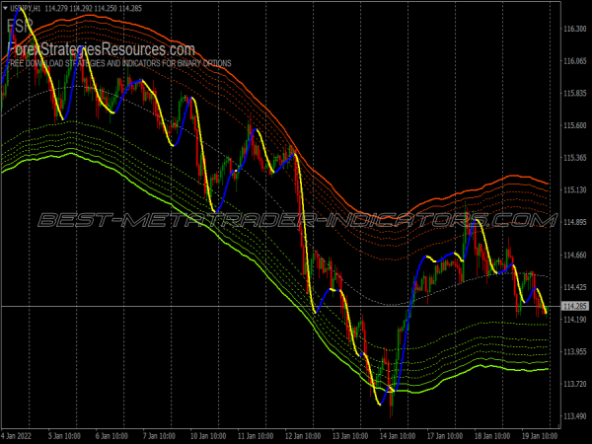Click the 7 Jan 10:00 time label
592x444 pixels.
159,436
